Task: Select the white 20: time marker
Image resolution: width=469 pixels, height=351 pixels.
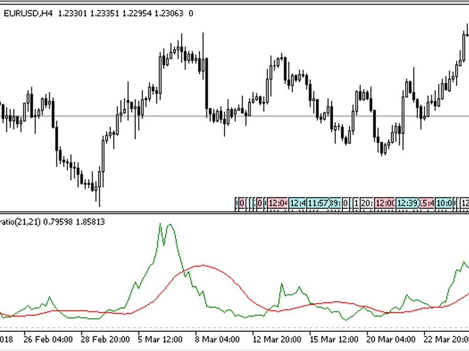Action: click(367, 203)
